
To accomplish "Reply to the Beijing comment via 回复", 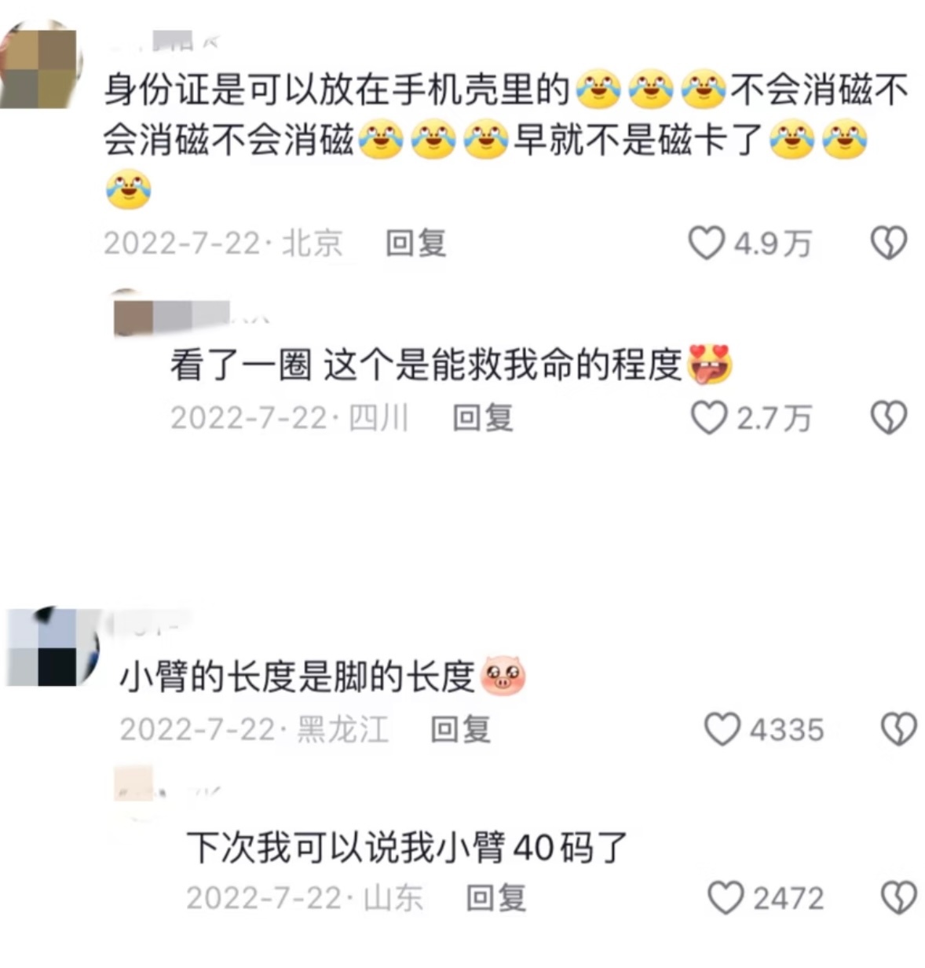I will point(415,243).
